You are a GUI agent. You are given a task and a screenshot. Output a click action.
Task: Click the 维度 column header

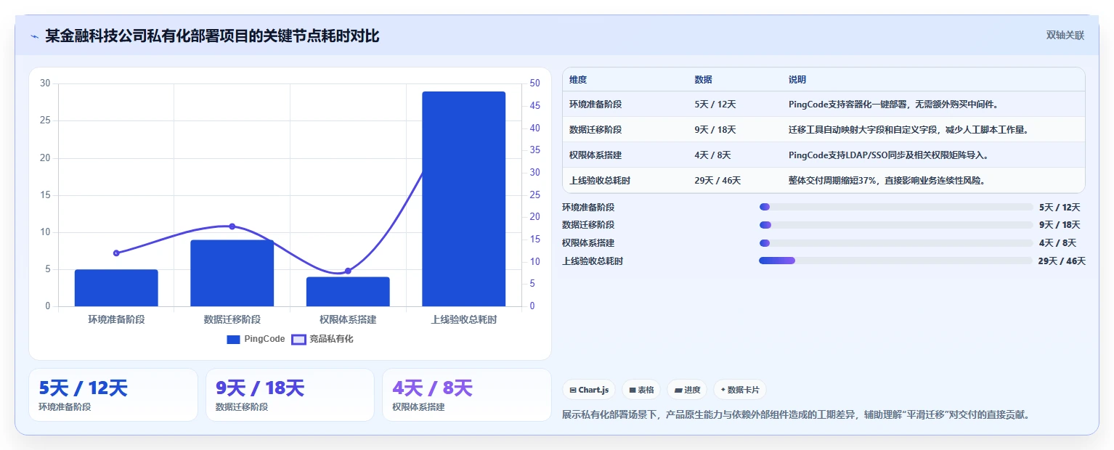click(578, 80)
